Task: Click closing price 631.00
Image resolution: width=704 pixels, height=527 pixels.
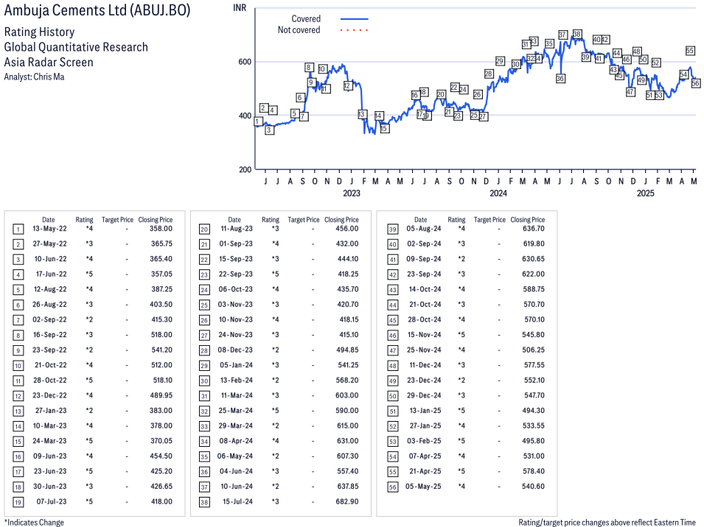Action: (347, 441)
